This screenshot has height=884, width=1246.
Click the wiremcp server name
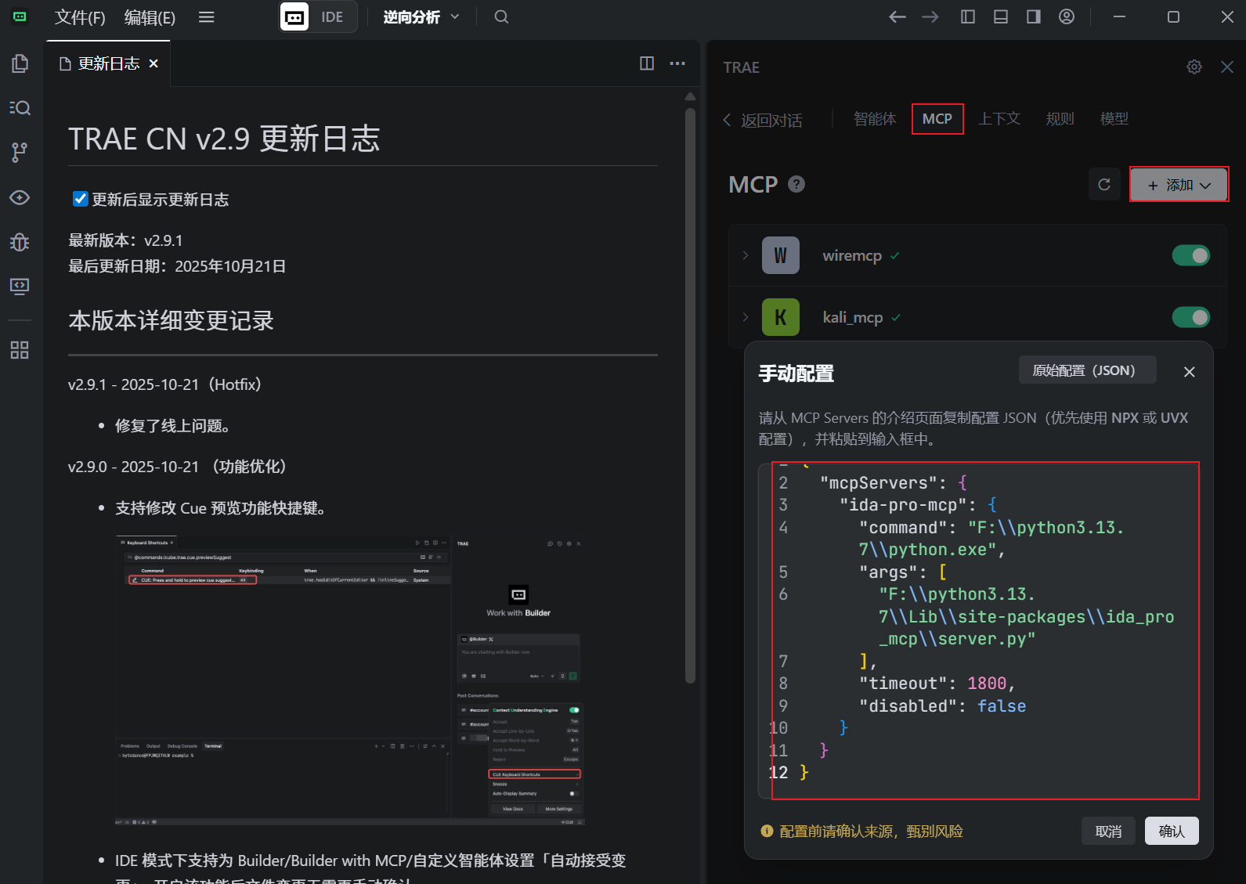[x=852, y=255]
